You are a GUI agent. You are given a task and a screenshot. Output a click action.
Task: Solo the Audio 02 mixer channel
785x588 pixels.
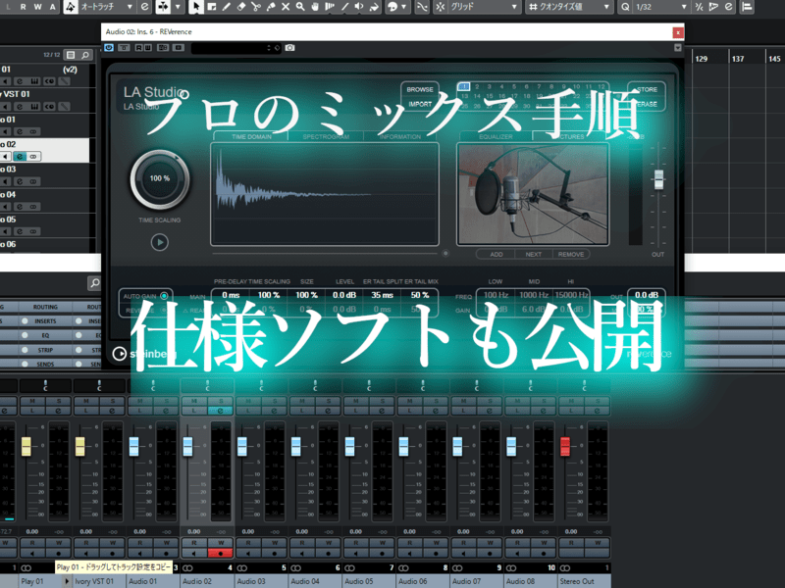click(220, 401)
